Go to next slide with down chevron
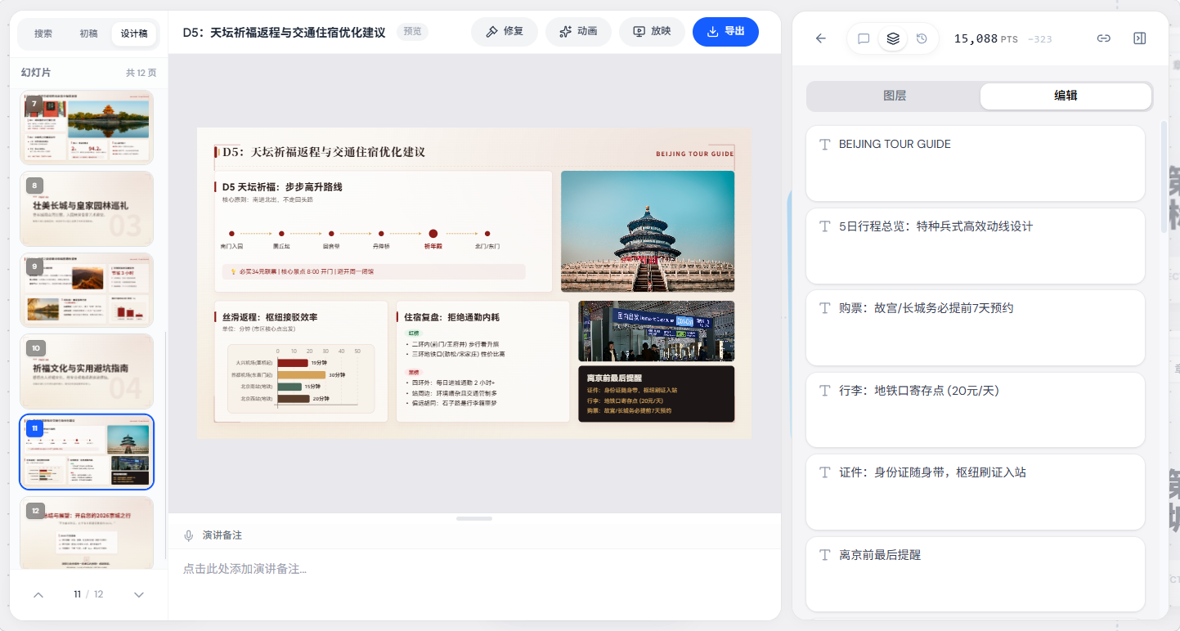The image size is (1180, 631). 139,594
